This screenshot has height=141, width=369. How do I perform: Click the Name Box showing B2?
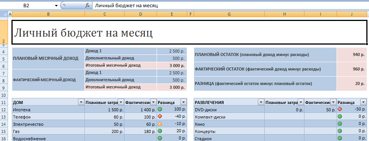click(x=26, y=6)
